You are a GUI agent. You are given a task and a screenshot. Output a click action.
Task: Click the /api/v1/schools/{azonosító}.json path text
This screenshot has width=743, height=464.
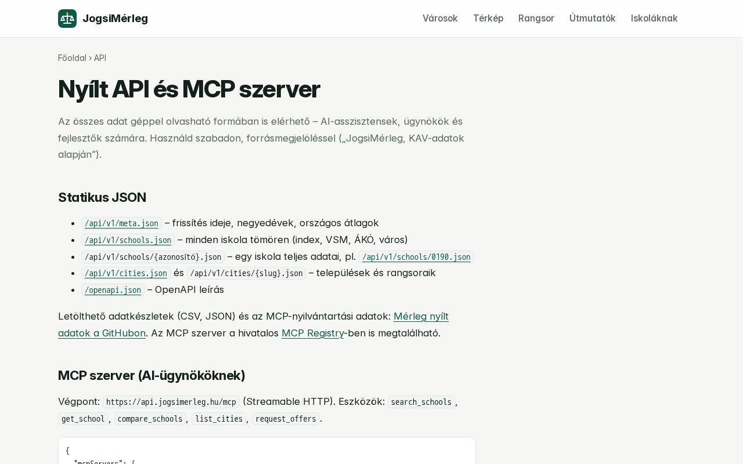153,257
